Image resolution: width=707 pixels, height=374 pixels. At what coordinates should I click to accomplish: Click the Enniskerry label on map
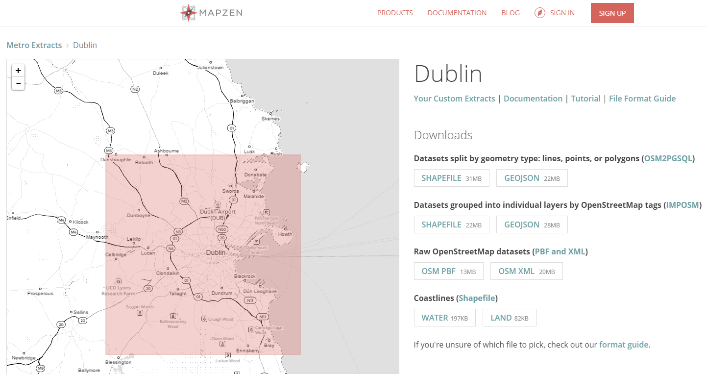click(x=248, y=351)
